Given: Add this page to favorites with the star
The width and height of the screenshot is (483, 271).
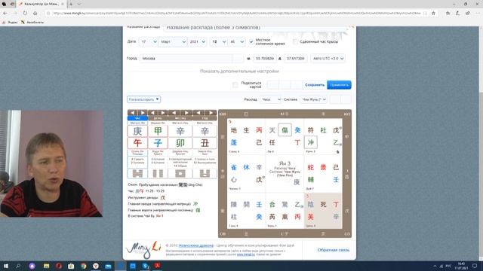Looking at the screenshot, I should (x=433, y=14).
